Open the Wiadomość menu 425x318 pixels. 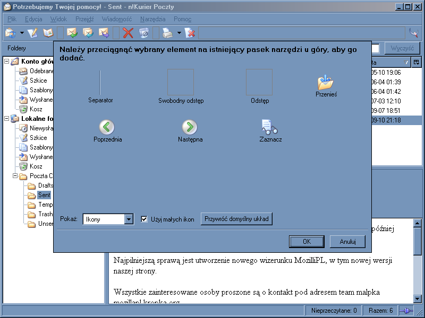[117, 19]
